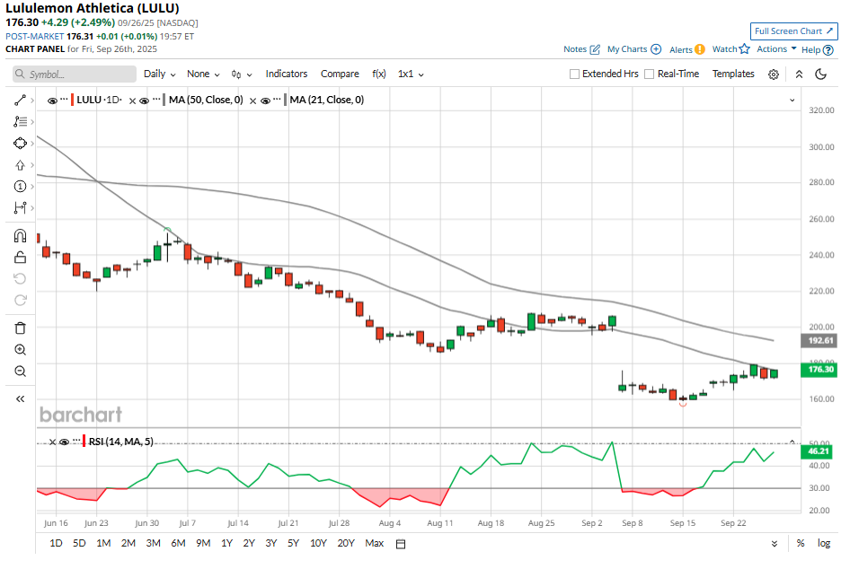Viewport: 850px width, 569px height.
Task: Enable the Real-Time checkbox
Action: [x=649, y=74]
